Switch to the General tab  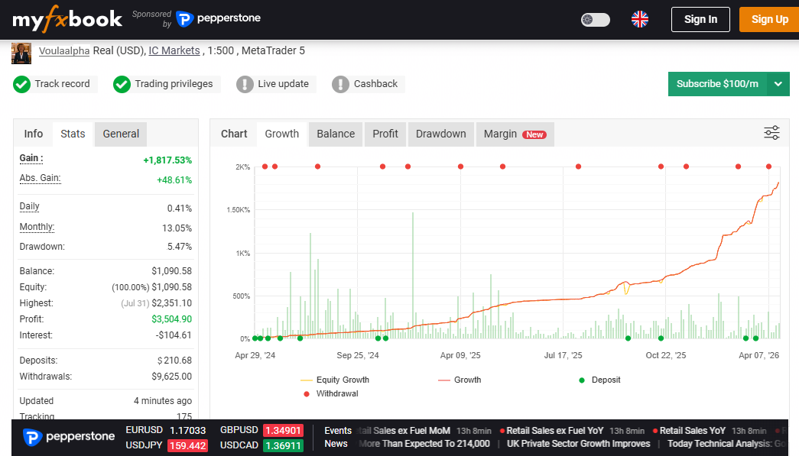(121, 134)
